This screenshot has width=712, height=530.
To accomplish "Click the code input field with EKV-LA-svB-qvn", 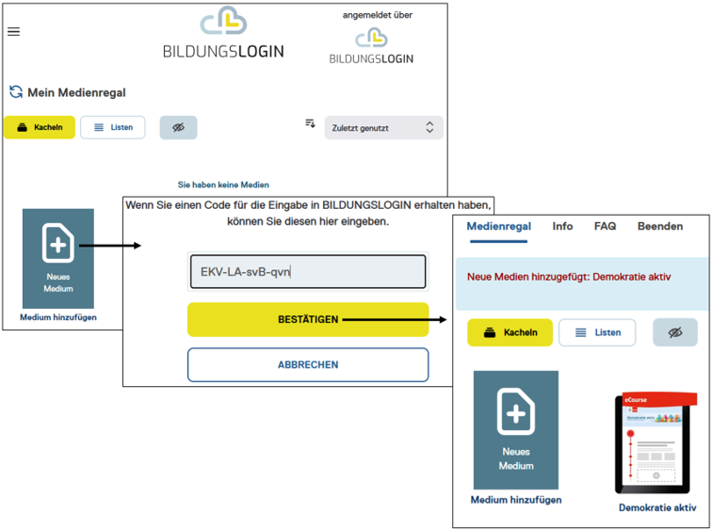I will [x=308, y=272].
